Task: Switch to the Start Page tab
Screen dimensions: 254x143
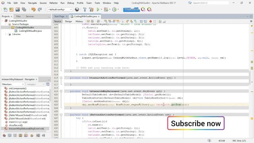Action: pyautogui.click(x=59, y=16)
